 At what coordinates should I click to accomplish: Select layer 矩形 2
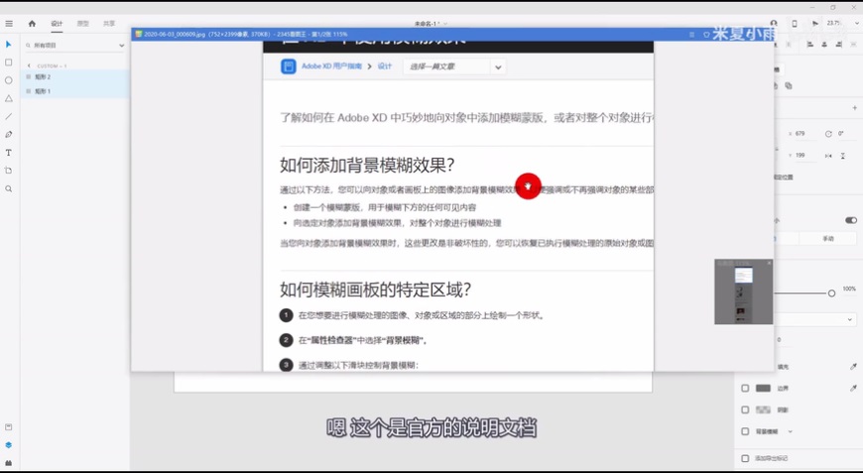point(74,77)
